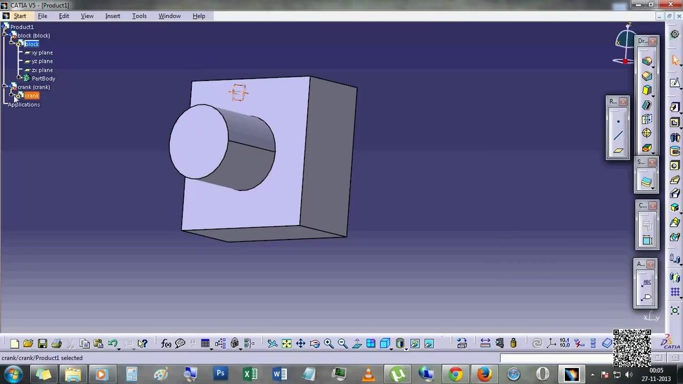Activate the Fly mode icon
This screenshot has width=683, height=384.
272,344
